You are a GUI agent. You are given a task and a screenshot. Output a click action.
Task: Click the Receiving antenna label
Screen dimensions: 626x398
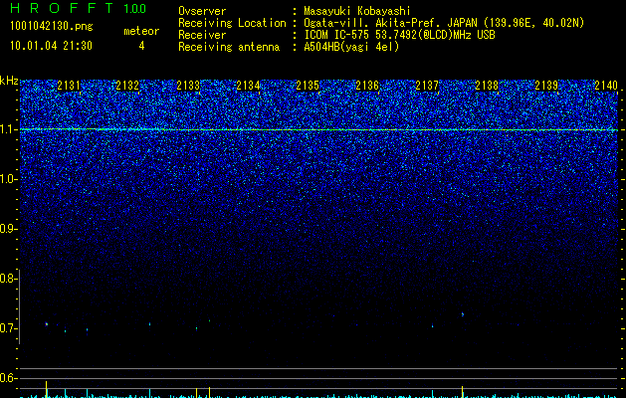229,47
